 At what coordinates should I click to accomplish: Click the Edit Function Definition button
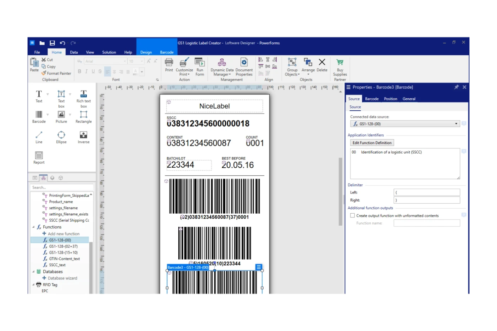click(372, 143)
